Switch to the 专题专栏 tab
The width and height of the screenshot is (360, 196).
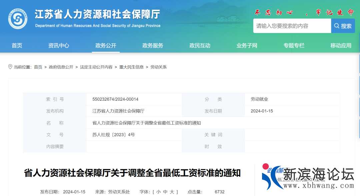(294, 46)
